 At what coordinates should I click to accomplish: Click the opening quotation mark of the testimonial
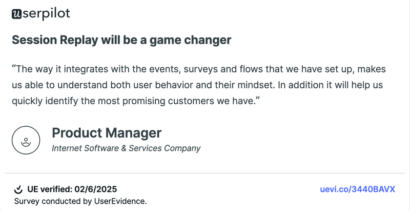(x=13, y=68)
